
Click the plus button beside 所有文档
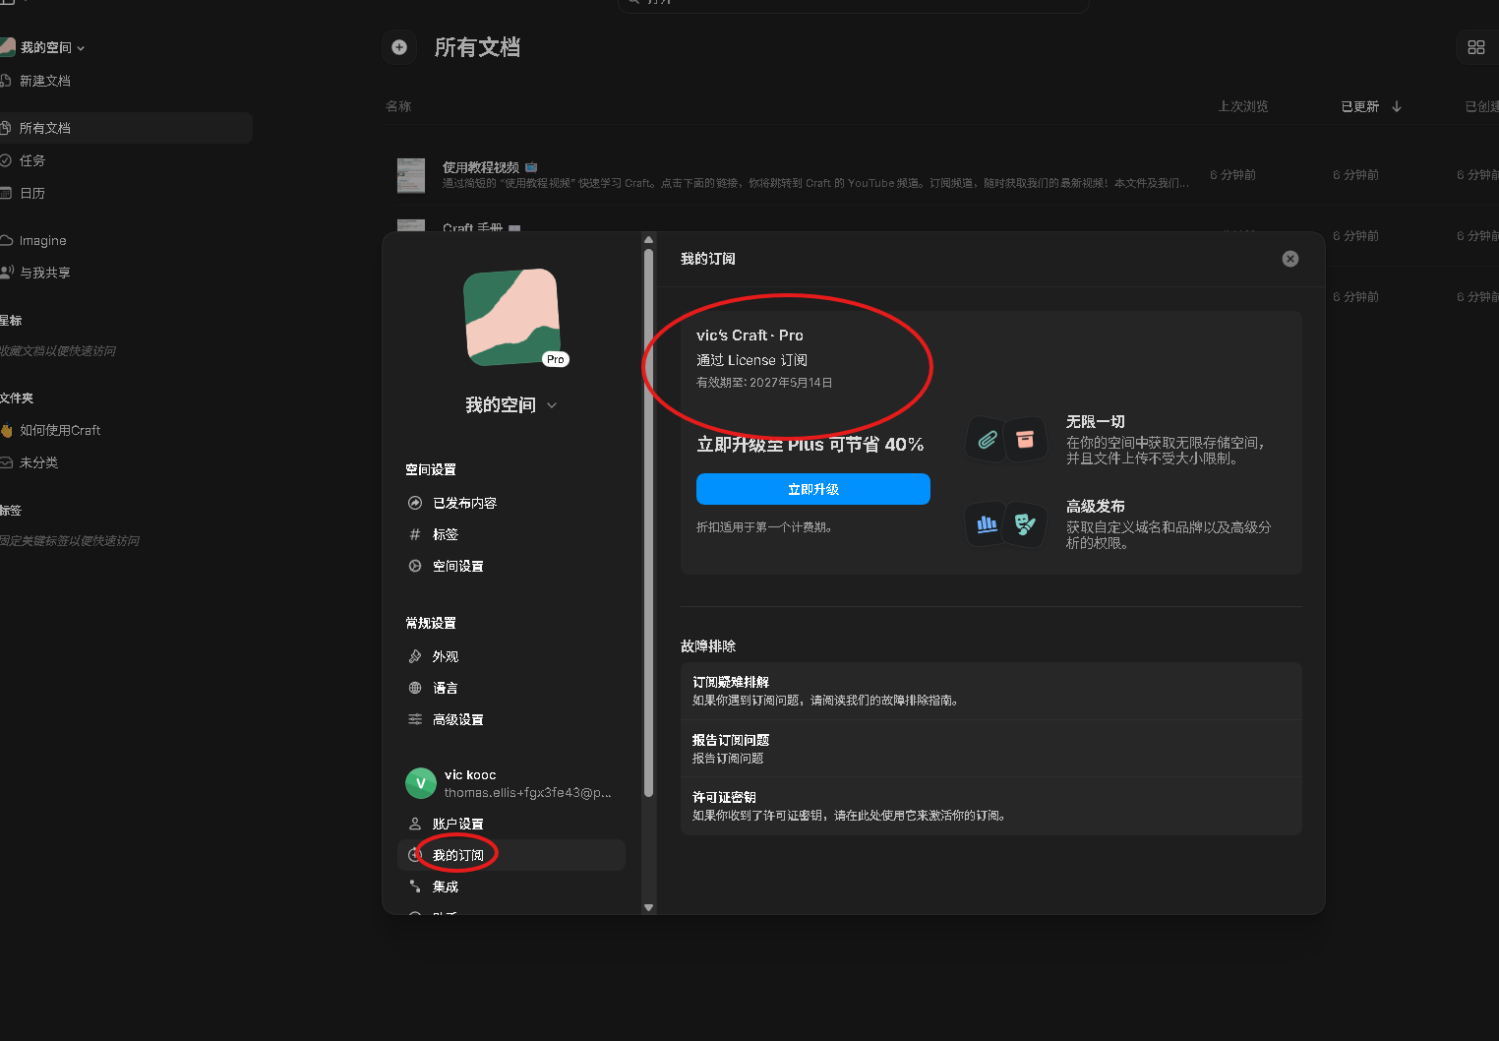point(399,47)
